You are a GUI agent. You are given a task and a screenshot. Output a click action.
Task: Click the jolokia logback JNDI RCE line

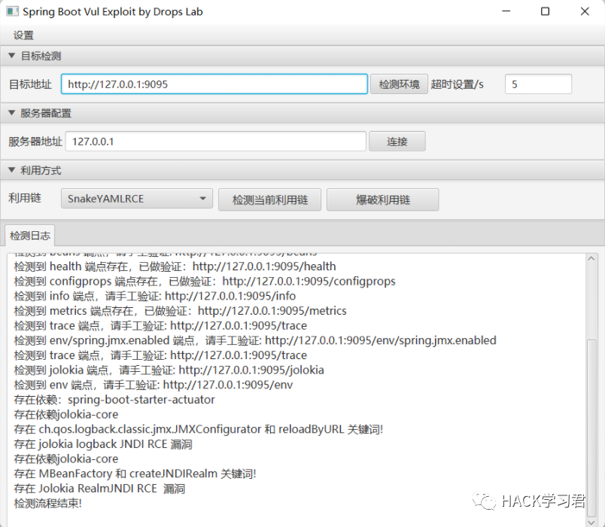103,444
